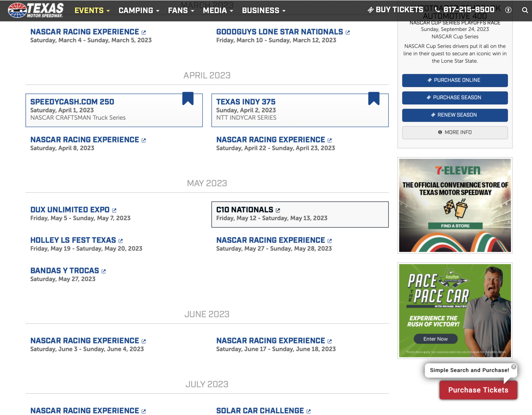Screen dimensions: 532x415
Task: Open the Texas Indy 375 event
Action: click(x=246, y=102)
